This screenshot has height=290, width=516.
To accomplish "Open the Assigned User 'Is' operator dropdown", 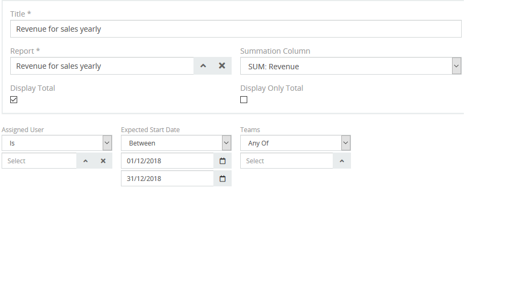I will tap(56, 143).
